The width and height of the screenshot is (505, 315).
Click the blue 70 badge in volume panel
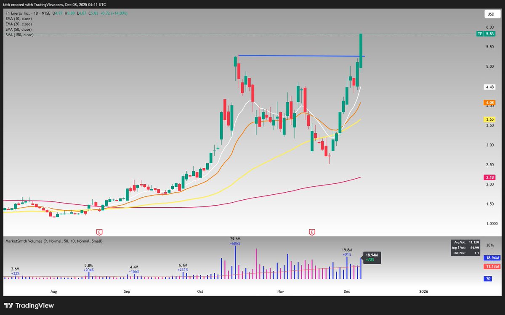coord(487,279)
